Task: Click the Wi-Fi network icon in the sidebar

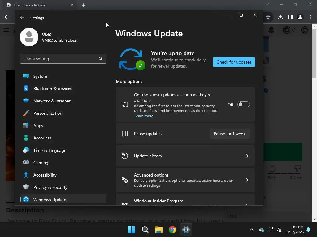Action: click(x=26, y=101)
